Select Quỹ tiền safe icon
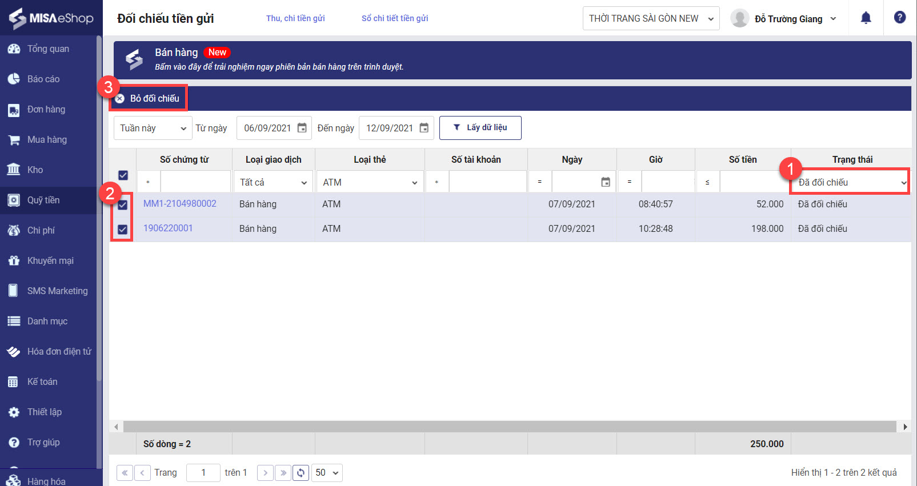The image size is (917, 486). (14, 200)
